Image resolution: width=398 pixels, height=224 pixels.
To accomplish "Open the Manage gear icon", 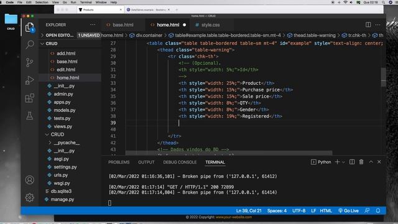I will 29,198.
